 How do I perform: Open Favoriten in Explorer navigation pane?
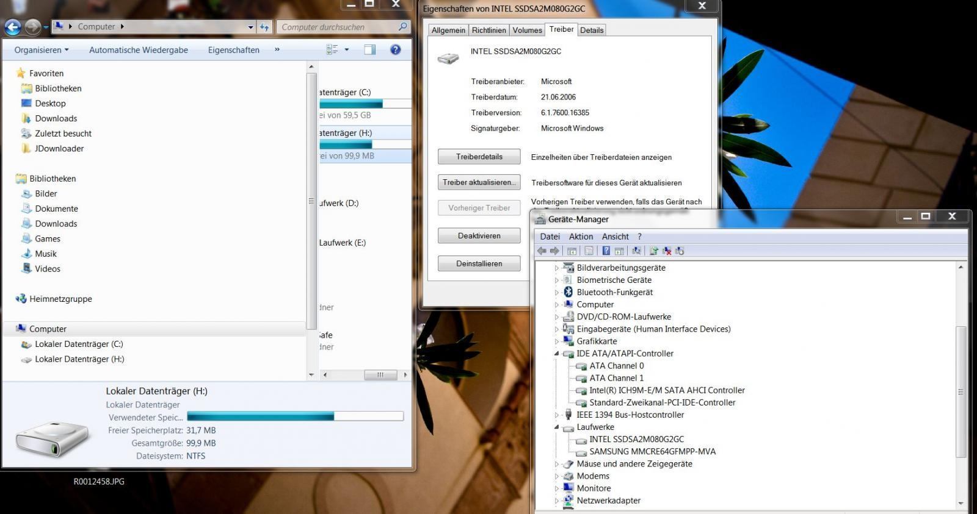[x=46, y=73]
